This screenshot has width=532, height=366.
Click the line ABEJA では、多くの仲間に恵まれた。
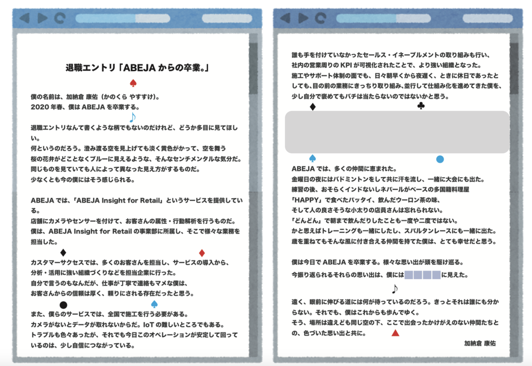pos(345,169)
